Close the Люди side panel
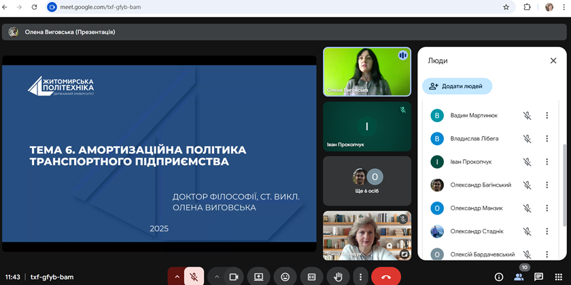This screenshot has width=571, height=285. 553,60
